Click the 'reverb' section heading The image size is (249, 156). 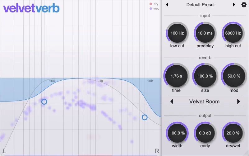click(205, 58)
